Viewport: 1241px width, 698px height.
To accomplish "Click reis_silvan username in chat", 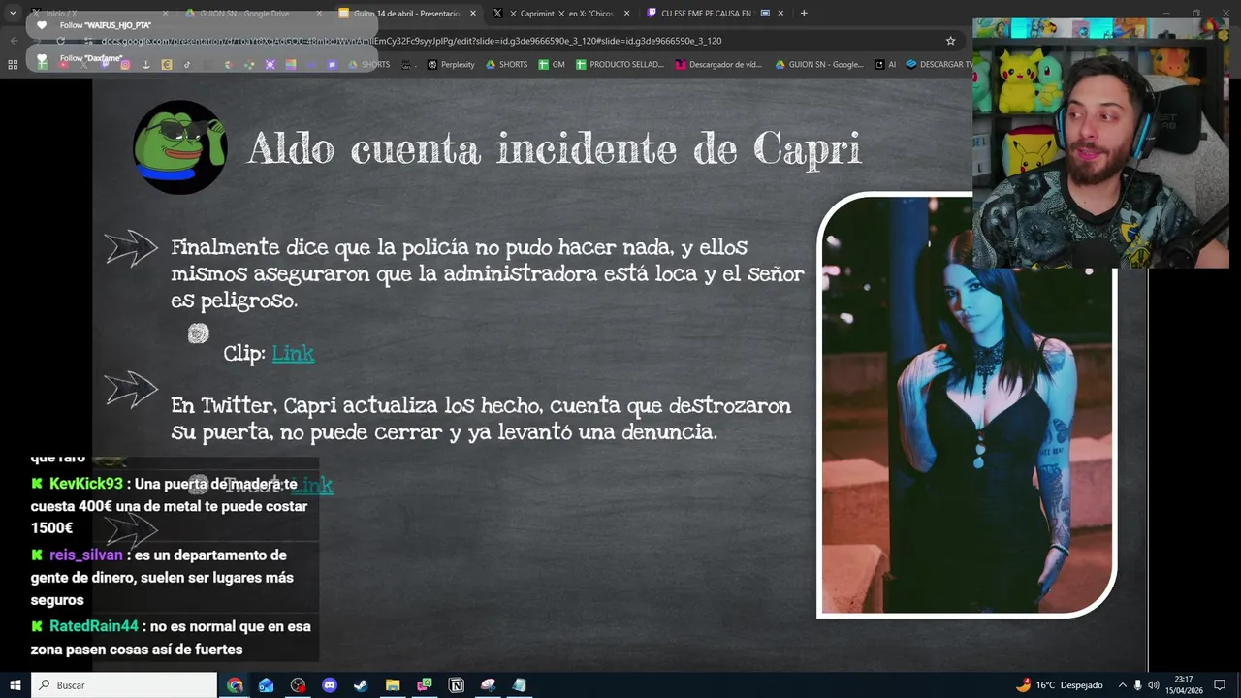I will point(86,555).
